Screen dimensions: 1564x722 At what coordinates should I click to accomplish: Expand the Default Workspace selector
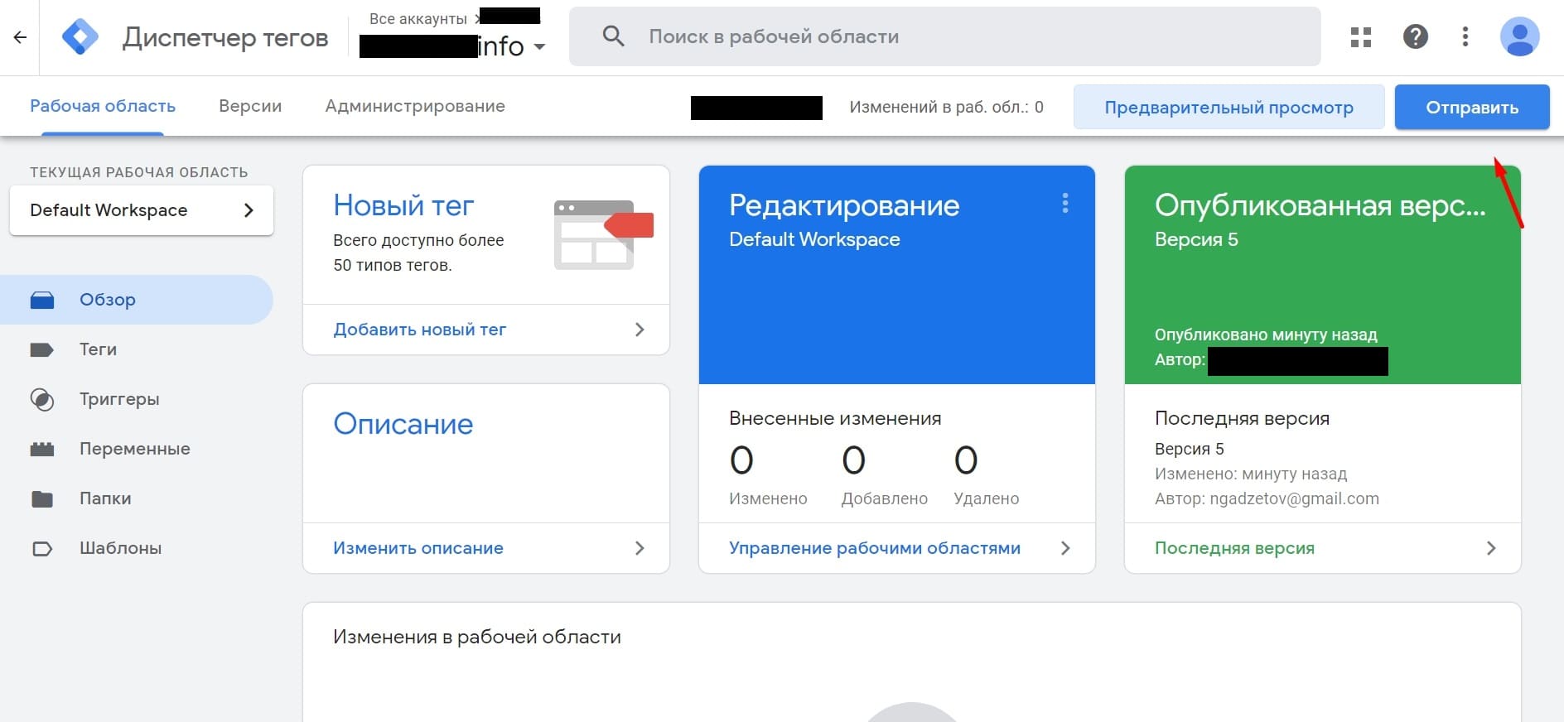pos(142,210)
